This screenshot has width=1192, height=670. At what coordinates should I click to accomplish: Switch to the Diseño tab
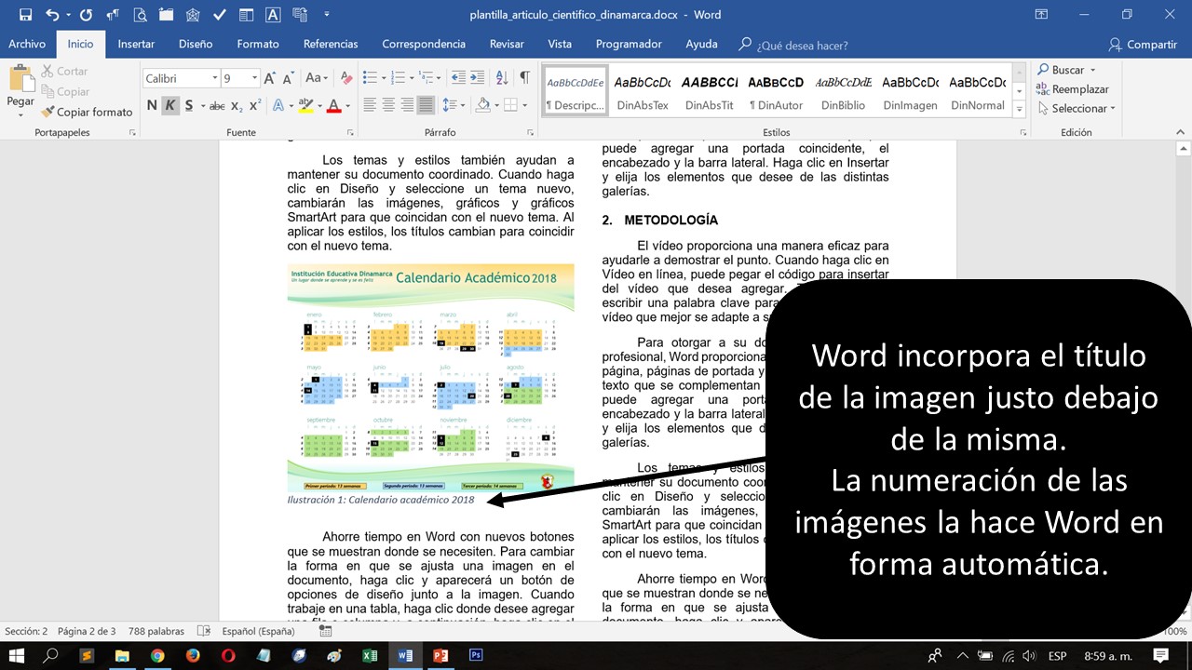coord(196,44)
